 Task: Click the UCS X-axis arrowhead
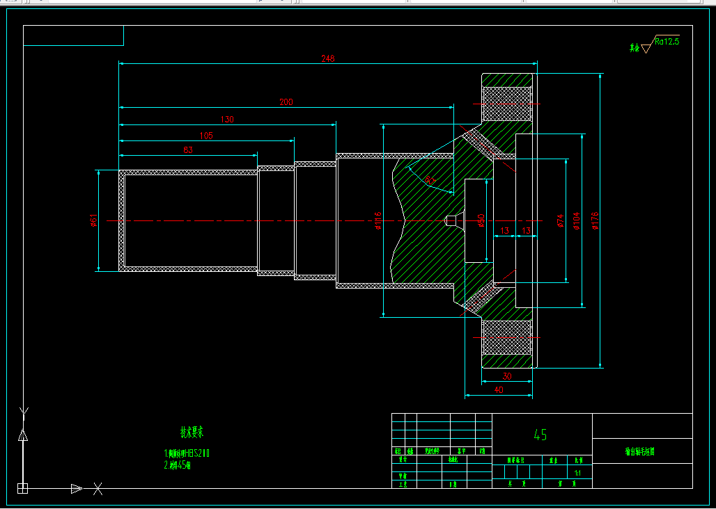[x=77, y=489]
